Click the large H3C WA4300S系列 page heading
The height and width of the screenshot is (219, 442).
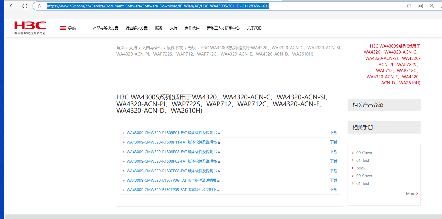pyautogui.click(x=223, y=104)
